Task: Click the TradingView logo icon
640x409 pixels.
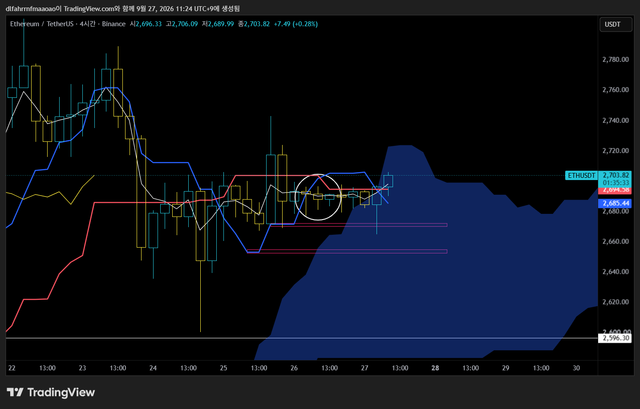Action: 15,392
